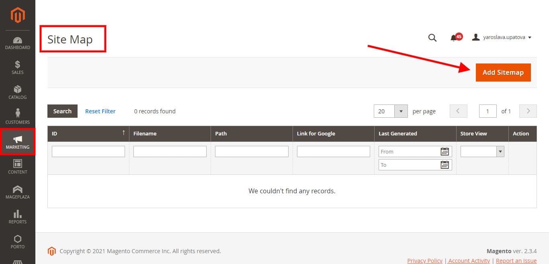Click the Magento logo in sidebar
The image size is (549, 264).
pyautogui.click(x=18, y=15)
